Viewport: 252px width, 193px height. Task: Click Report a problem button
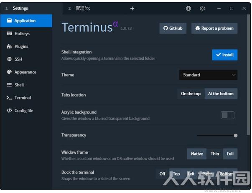(x=214, y=28)
